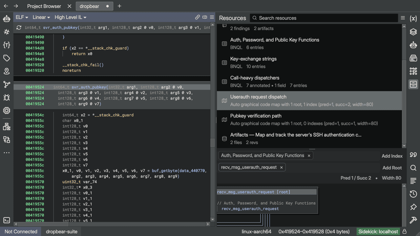The width and height of the screenshot is (420, 236).
Task: Open the layers stack icon in right sidebar
Action: click(413, 32)
